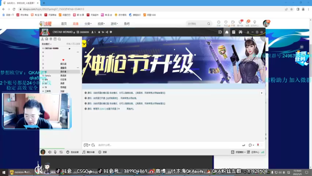Select the 直播间 sub-channel
This screenshot has width=312, height=176.
coord(63,68)
